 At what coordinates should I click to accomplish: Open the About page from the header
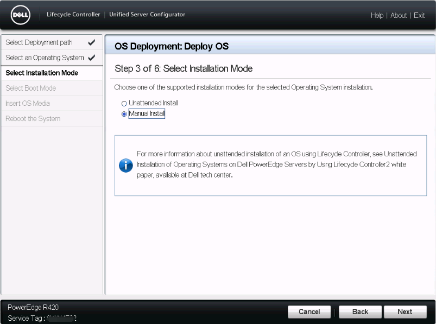coord(399,15)
